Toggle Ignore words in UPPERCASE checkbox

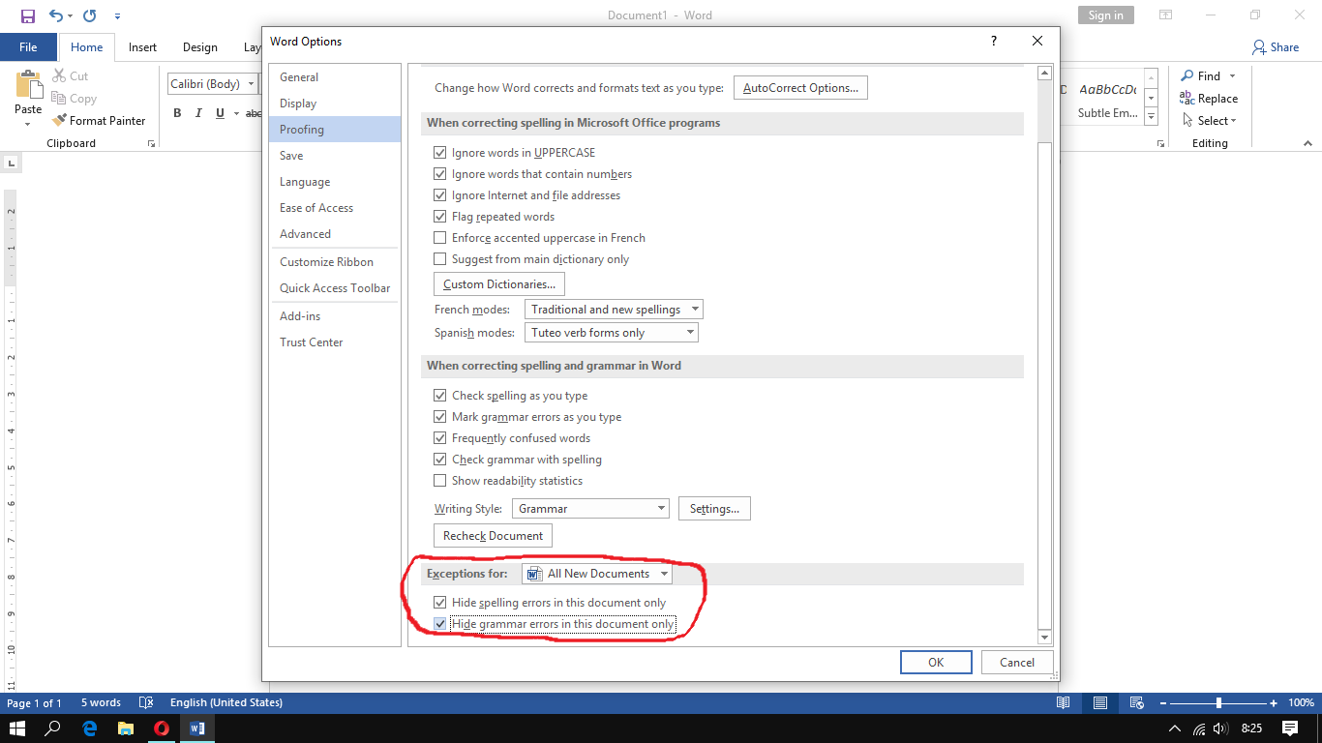(440, 153)
